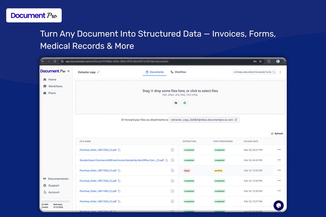Open site info icon left of the URL
The height and width of the screenshot is (217, 326).
pyautogui.click(x=62, y=62)
